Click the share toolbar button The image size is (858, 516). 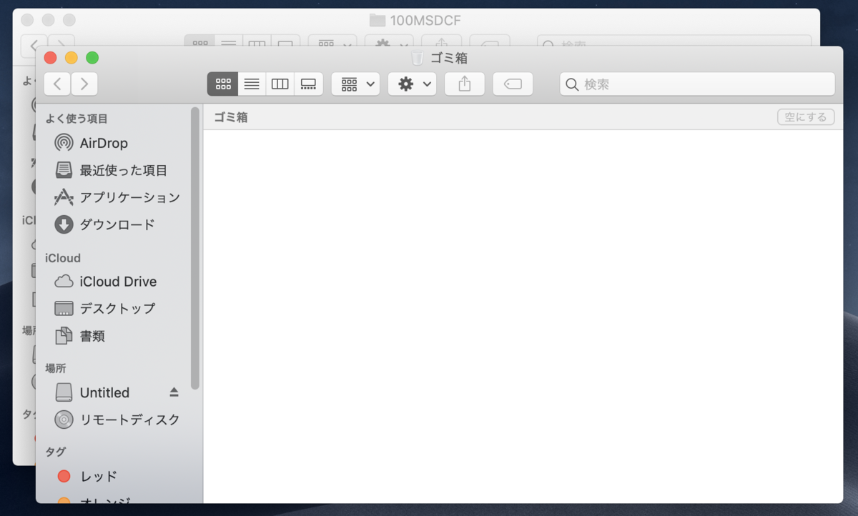point(465,84)
